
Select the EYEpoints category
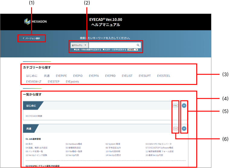point(72,82)
